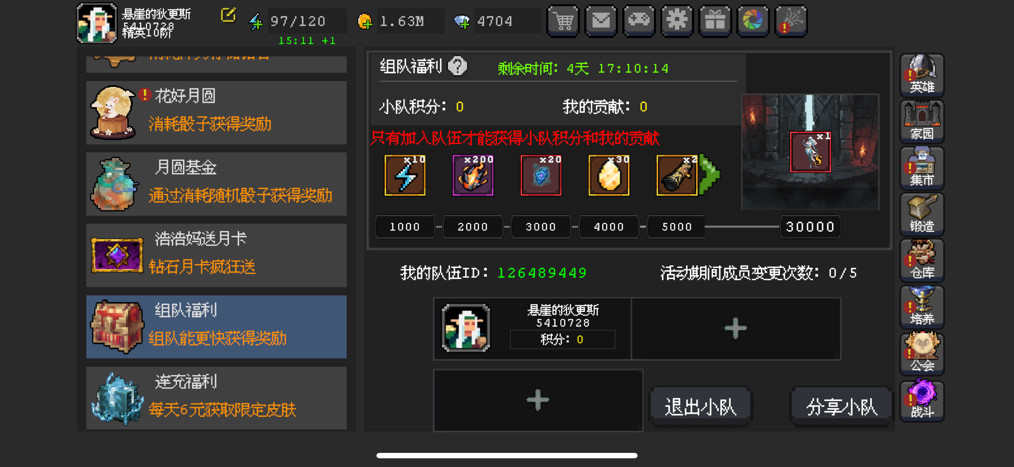Click the 组队福利 question mark help

click(457, 66)
